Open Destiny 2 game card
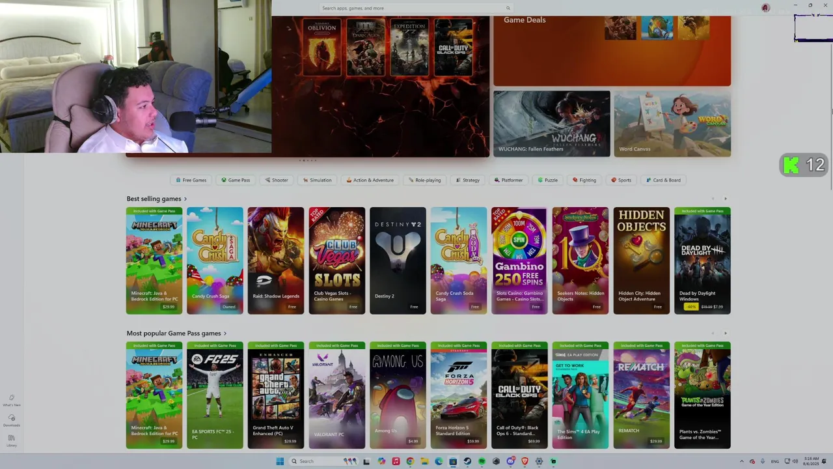 398,261
